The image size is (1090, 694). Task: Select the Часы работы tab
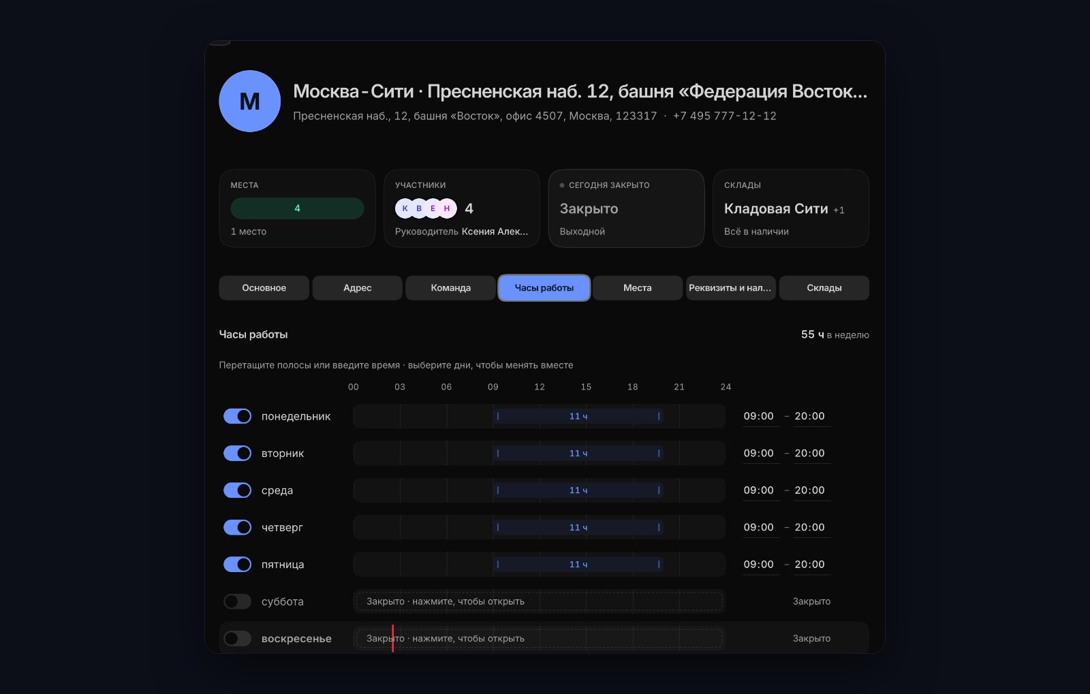(544, 287)
